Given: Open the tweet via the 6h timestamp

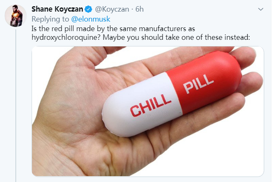Looking at the screenshot, I should pos(140,9).
